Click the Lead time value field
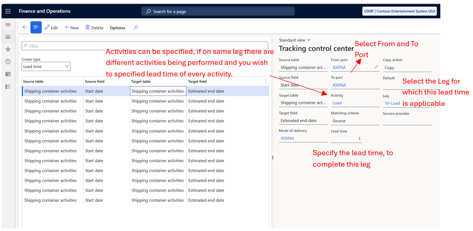The width and height of the screenshot is (473, 231). (x=346, y=139)
